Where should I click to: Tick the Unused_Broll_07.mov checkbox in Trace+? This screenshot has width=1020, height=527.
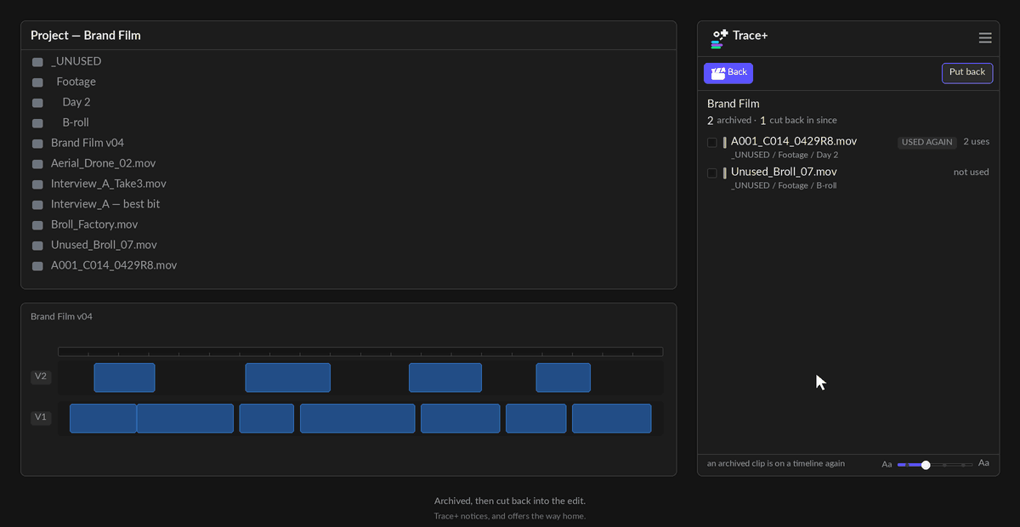coord(712,173)
